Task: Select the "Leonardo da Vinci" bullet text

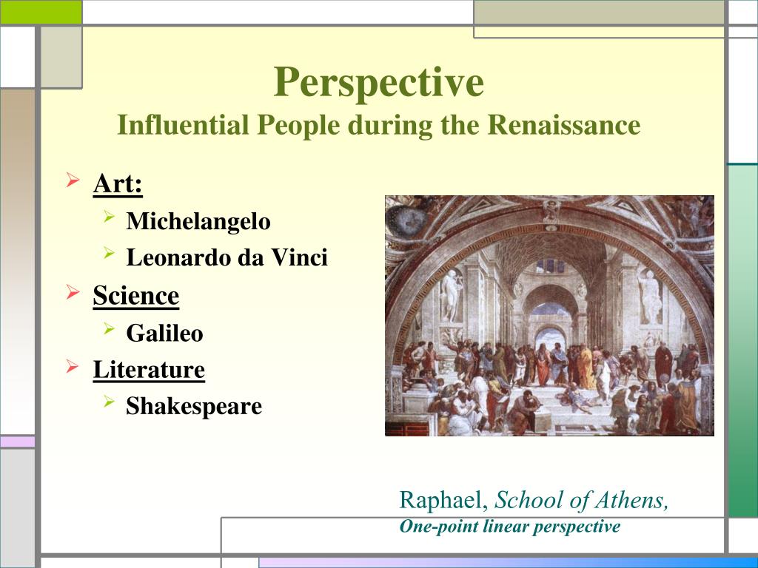Action: (227, 257)
